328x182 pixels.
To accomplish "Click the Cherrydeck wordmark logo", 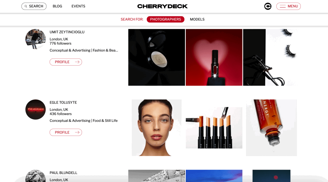I will point(162,6).
